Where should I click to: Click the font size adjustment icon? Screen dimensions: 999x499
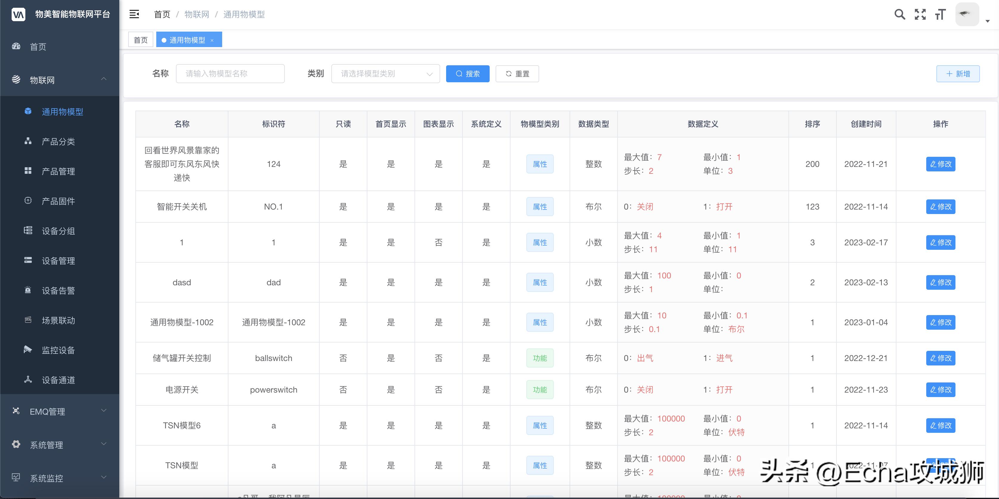pyautogui.click(x=940, y=14)
